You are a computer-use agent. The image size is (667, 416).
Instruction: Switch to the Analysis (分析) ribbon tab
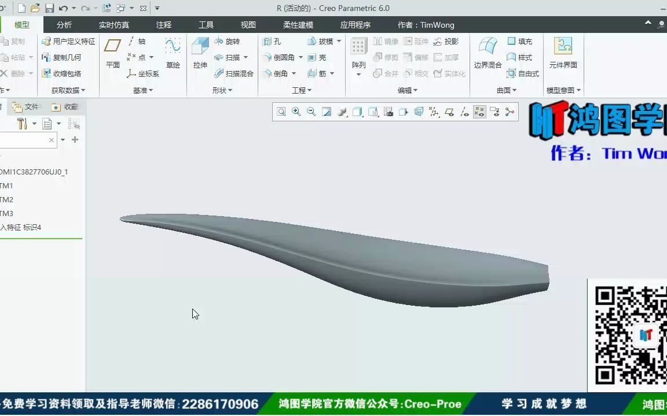coord(64,25)
